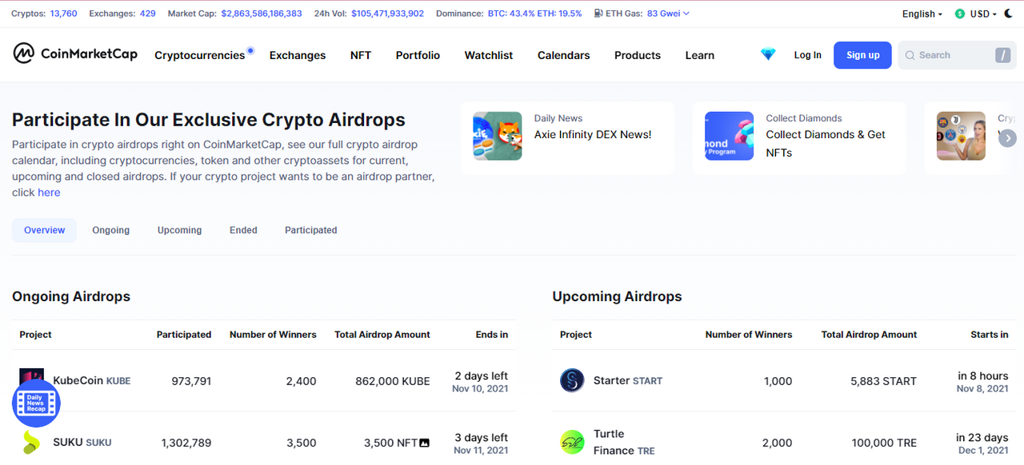Click the green USD currency icon
Screen dimensions: 1024x465
pyautogui.click(x=960, y=14)
